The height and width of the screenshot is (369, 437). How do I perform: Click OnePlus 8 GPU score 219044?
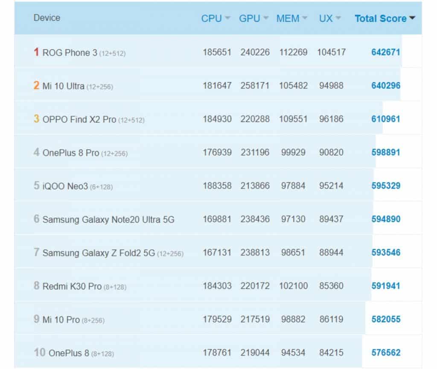(x=255, y=352)
